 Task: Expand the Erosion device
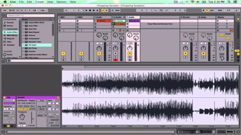pyautogui.click(x=23, y=52)
